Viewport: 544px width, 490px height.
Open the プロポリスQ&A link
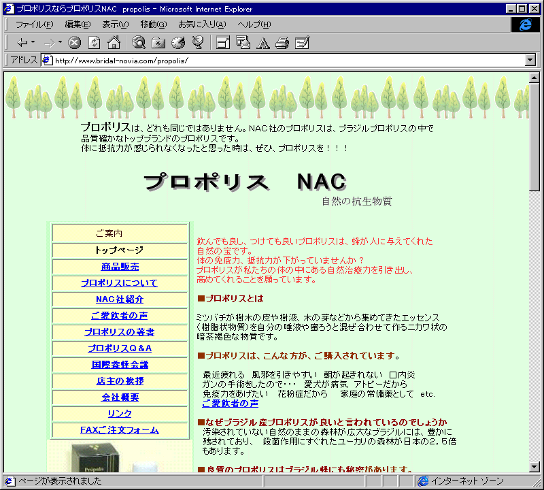click(x=120, y=348)
